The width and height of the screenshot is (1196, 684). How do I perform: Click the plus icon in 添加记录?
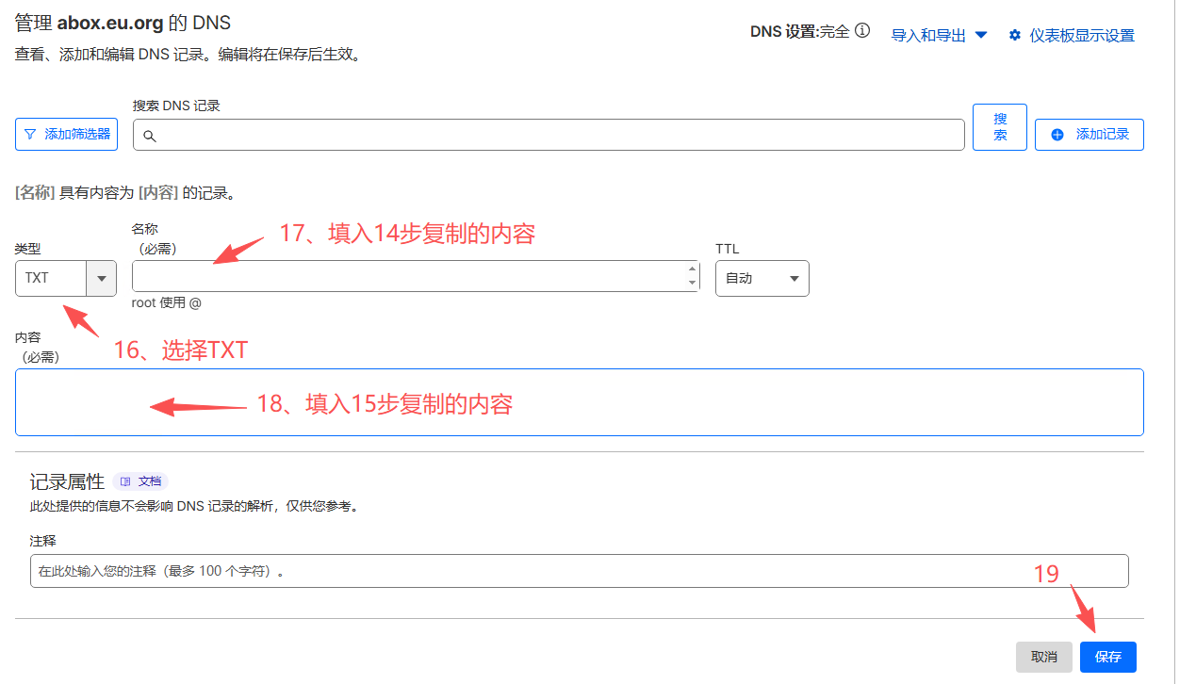pos(1057,135)
